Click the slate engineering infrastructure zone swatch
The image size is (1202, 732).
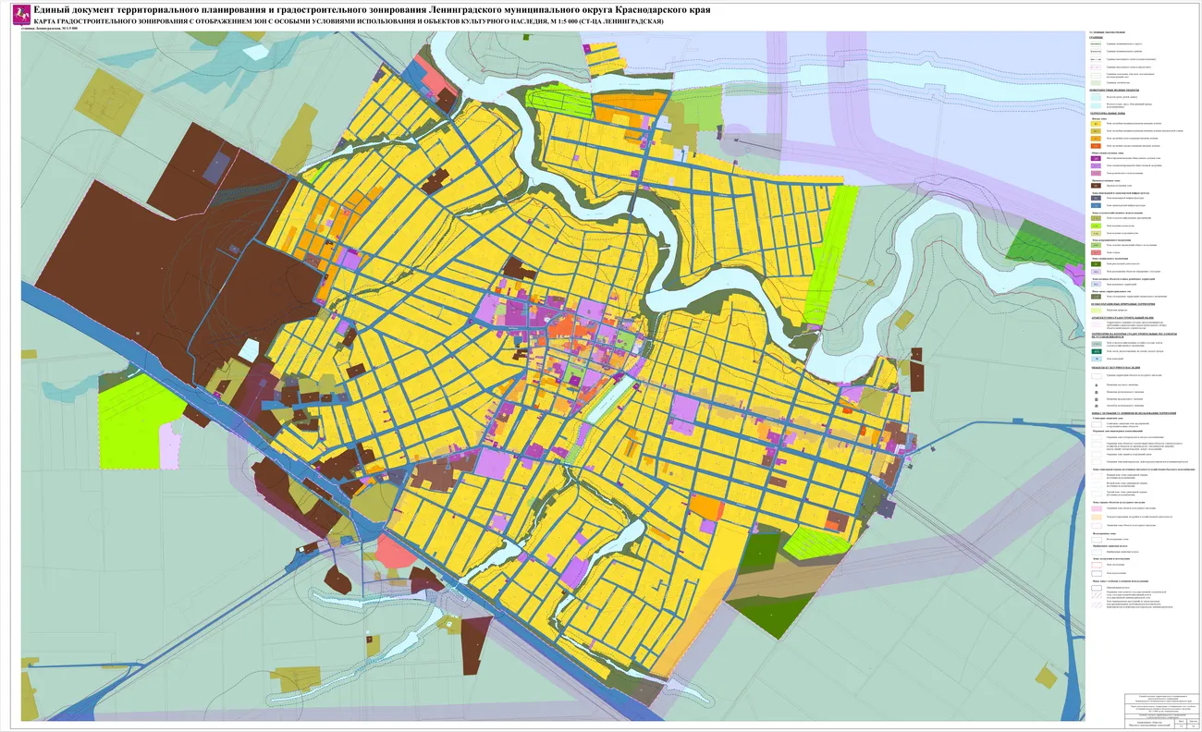point(1096,198)
